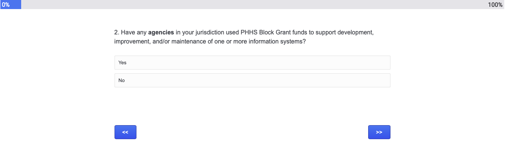Click the word "funds" in the question
The width and height of the screenshot is (505, 152).
tap(299, 33)
